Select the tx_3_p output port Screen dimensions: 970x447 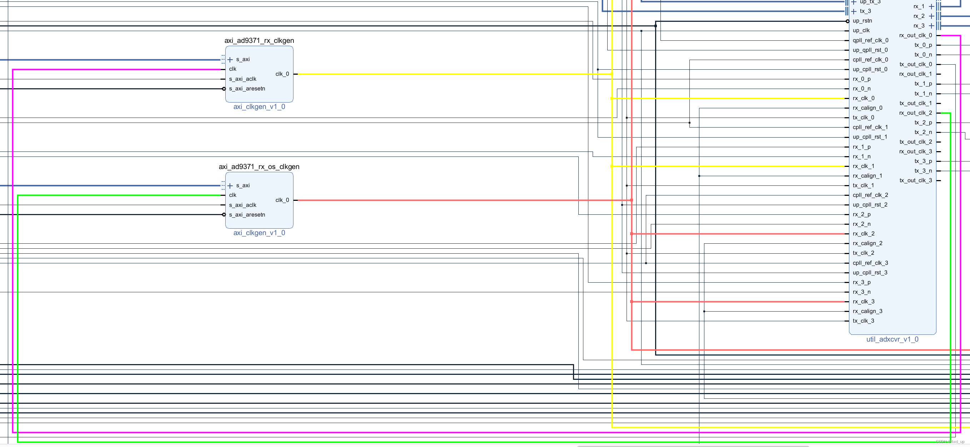(923, 161)
